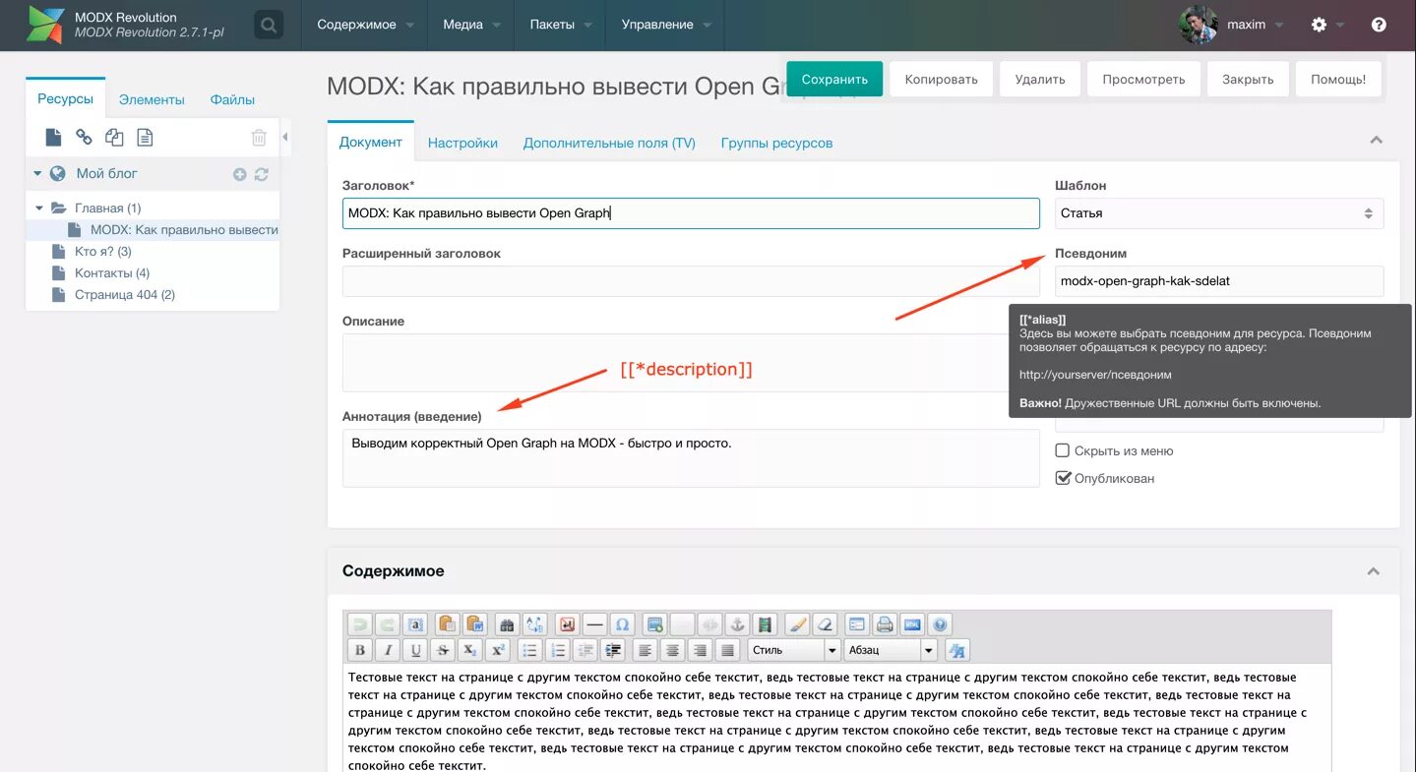
Task: Click the Find binoculars icon in the editor
Action: pyautogui.click(x=507, y=624)
